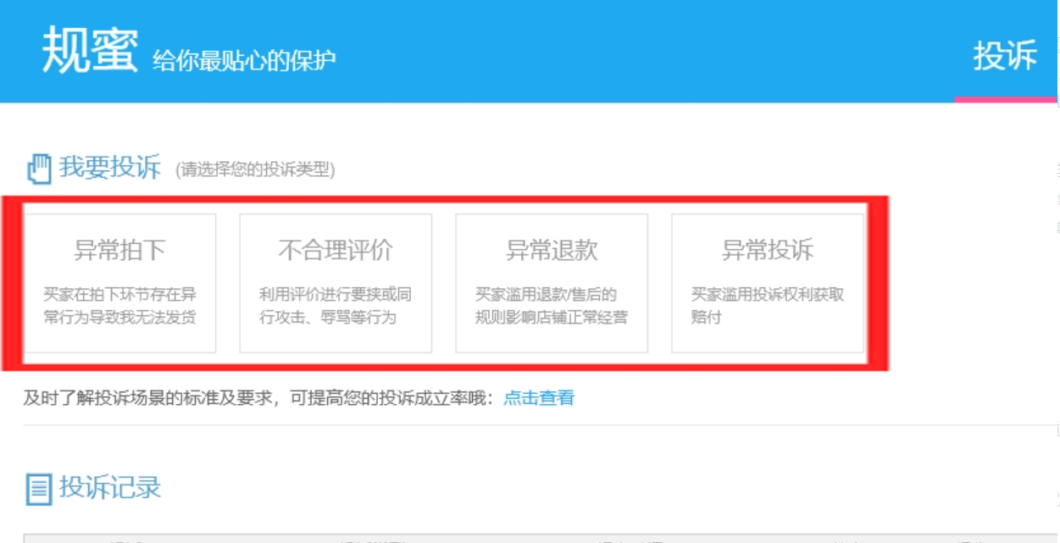Click description 利用评价进行要挟或同行攻击

pyautogui.click(x=336, y=306)
